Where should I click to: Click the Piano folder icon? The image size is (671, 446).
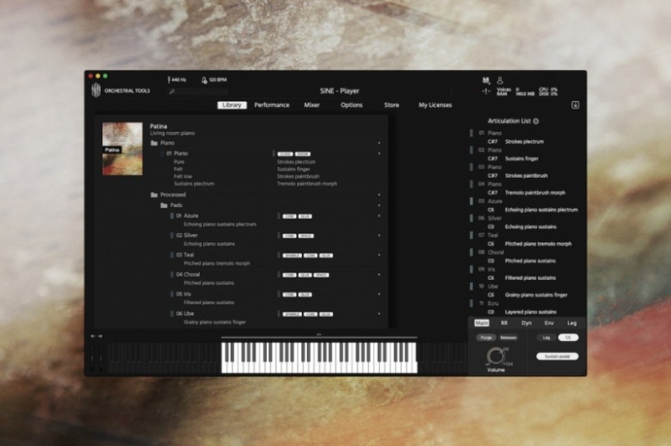154,143
